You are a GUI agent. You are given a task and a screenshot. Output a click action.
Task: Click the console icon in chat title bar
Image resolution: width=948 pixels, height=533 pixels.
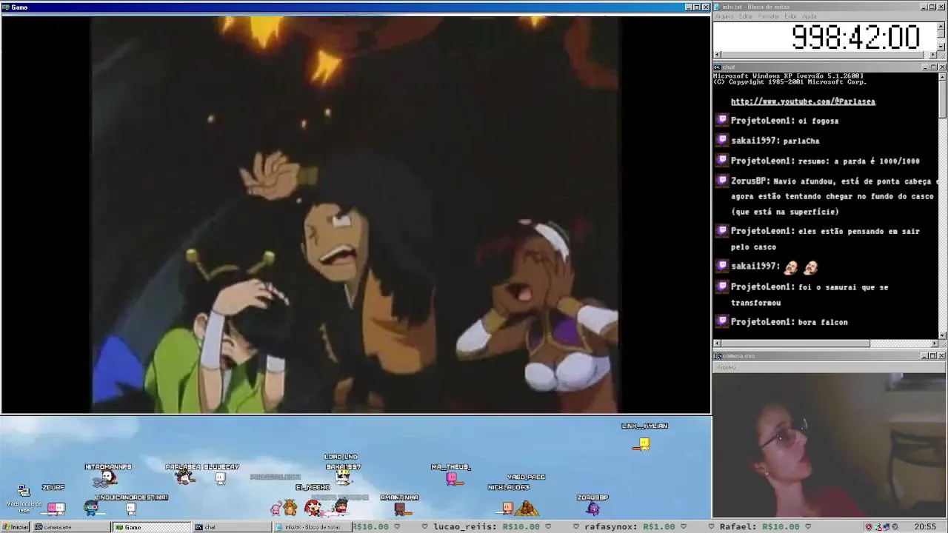pyautogui.click(x=717, y=67)
